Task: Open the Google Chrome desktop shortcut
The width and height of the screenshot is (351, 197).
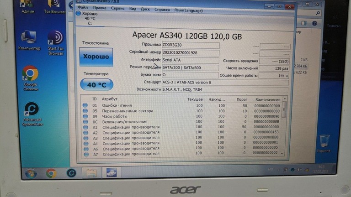Action: click(31, 78)
